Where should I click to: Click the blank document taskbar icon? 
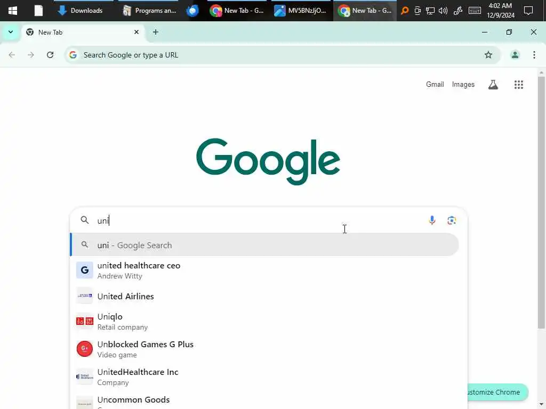[x=38, y=11]
